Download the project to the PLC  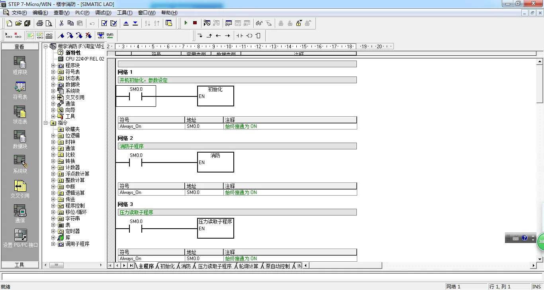135,23
